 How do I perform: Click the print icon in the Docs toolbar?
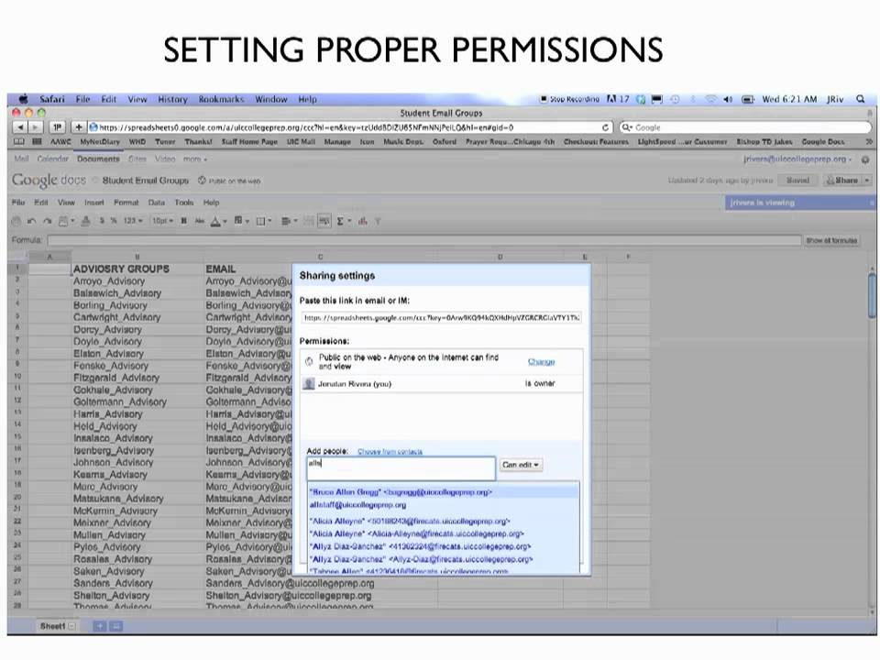tap(16, 221)
